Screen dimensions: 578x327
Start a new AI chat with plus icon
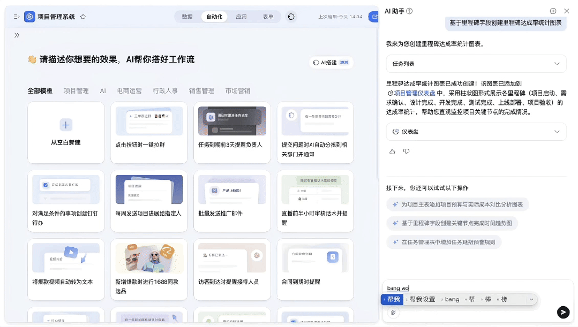(x=553, y=11)
